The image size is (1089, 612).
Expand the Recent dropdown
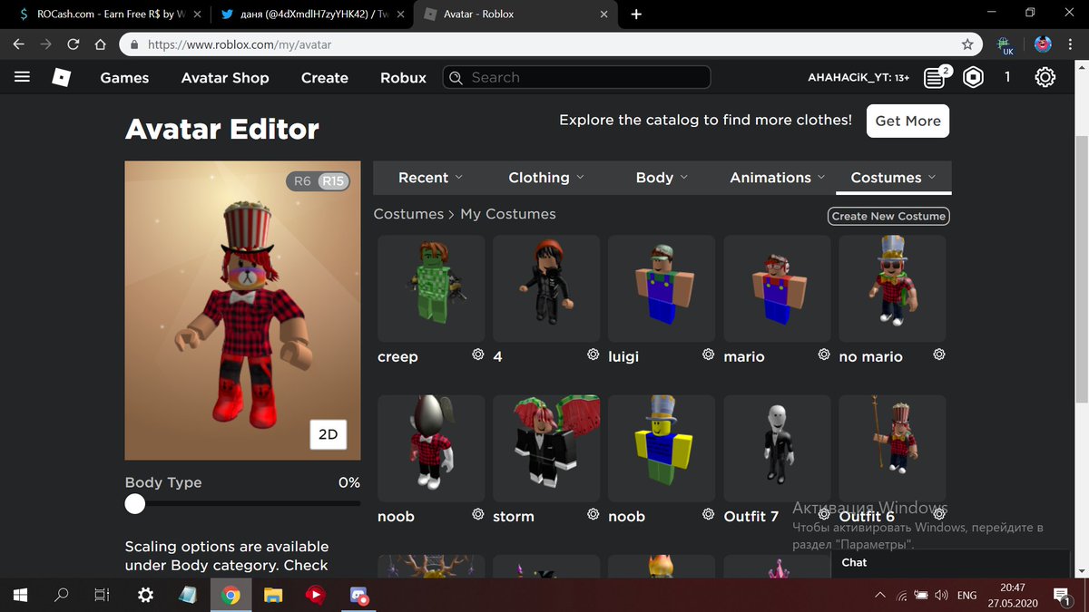431,178
